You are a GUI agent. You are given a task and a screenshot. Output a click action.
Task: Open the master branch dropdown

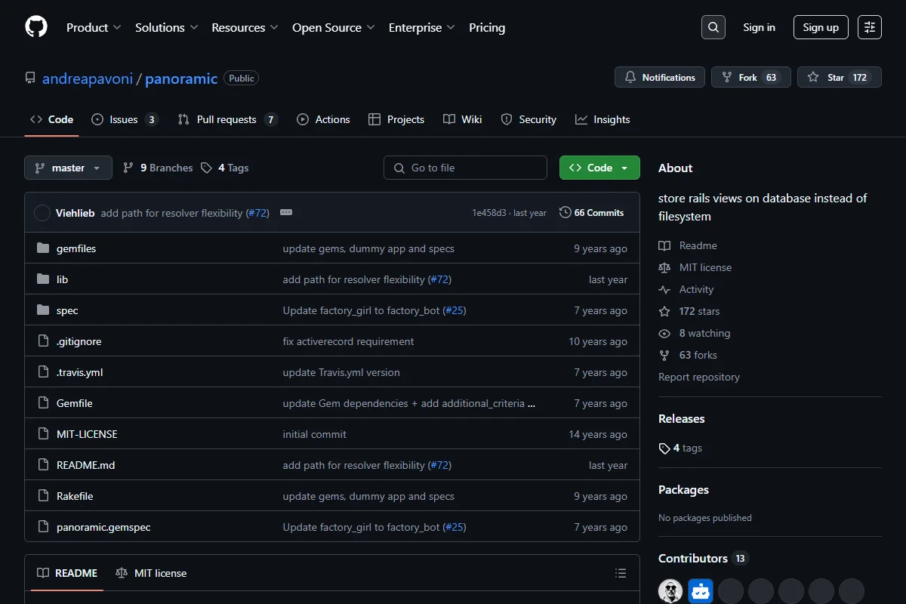pyautogui.click(x=68, y=168)
